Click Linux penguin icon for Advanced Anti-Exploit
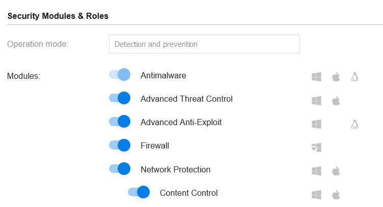The height and width of the screenshot is (207, 383). [x=354, y=124]
